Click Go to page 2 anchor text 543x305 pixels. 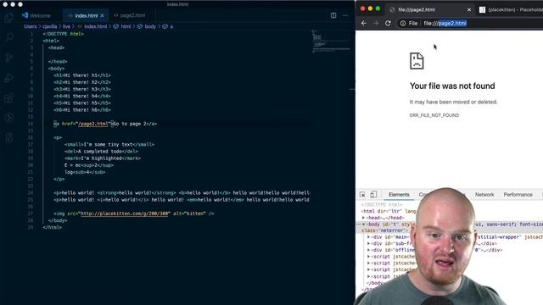pos(130,124)
